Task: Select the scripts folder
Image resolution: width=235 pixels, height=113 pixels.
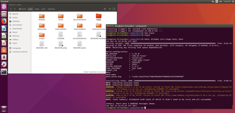Action: tap(42, 36)
